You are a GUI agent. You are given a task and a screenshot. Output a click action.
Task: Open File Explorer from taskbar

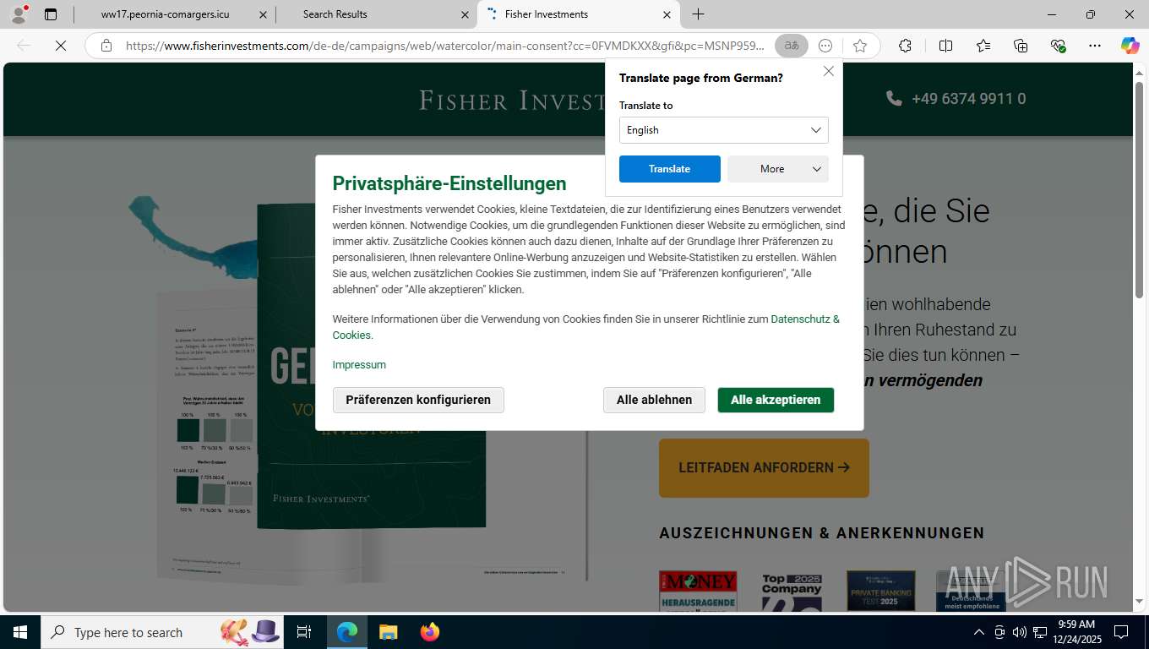click(x=388, y=632)
